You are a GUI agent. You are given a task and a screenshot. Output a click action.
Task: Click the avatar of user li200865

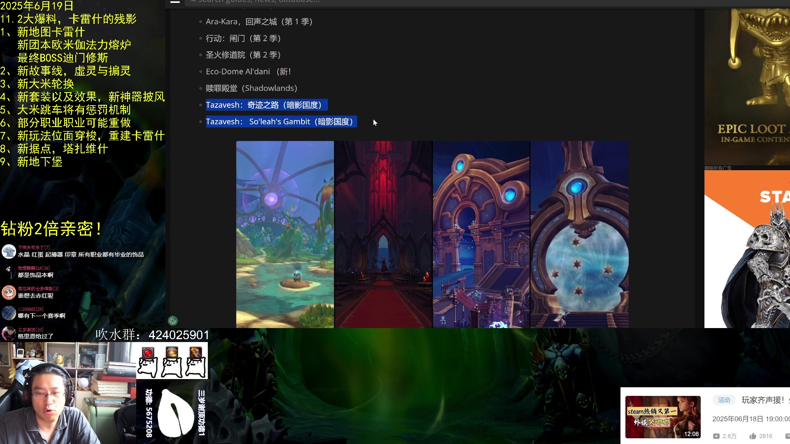[x=9, y=313]
